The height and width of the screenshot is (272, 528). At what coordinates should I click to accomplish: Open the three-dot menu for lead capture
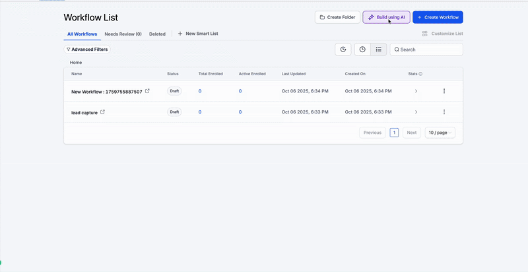(x=444, y=112)
